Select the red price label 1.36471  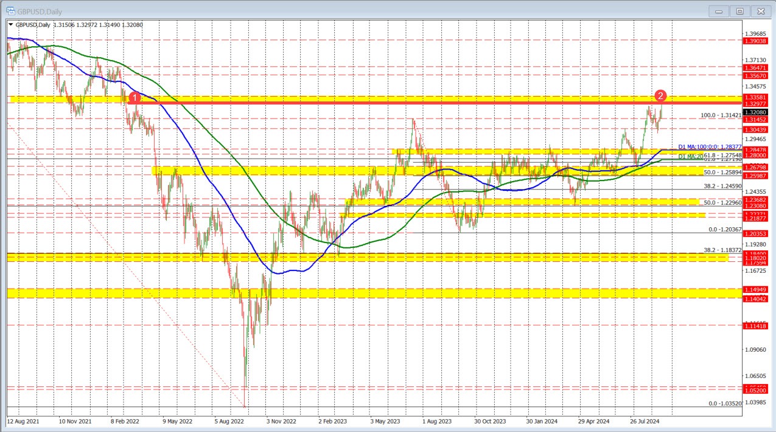click(x=755, y=69)
